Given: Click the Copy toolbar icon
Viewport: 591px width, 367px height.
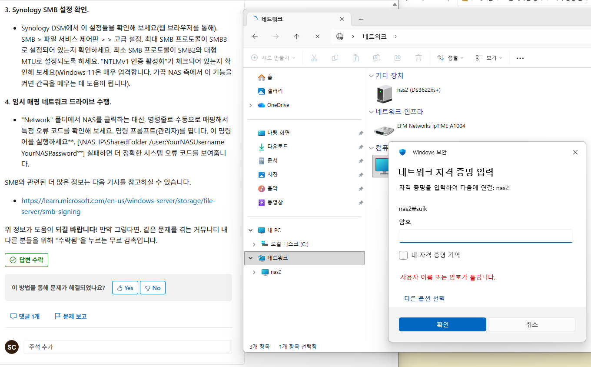Looking at the screenshot, I should point(335,58).
